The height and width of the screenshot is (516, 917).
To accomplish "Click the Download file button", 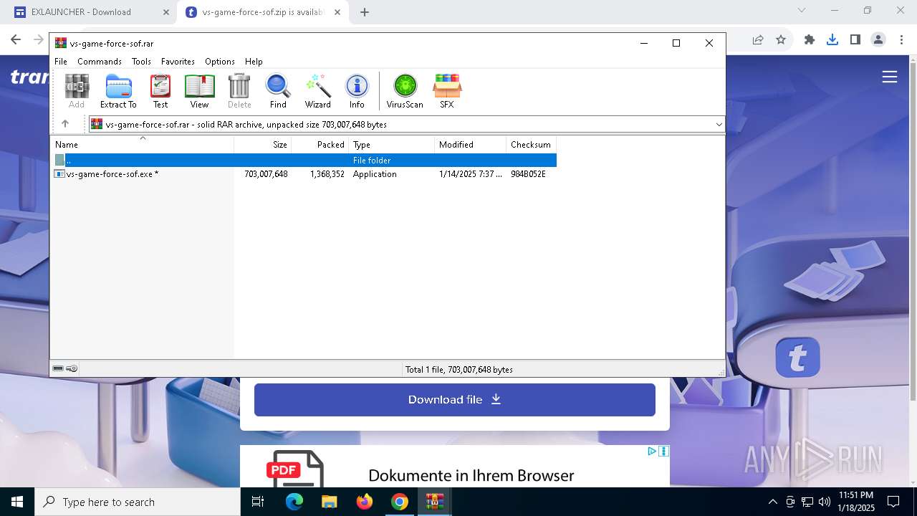I will [455, 400].
